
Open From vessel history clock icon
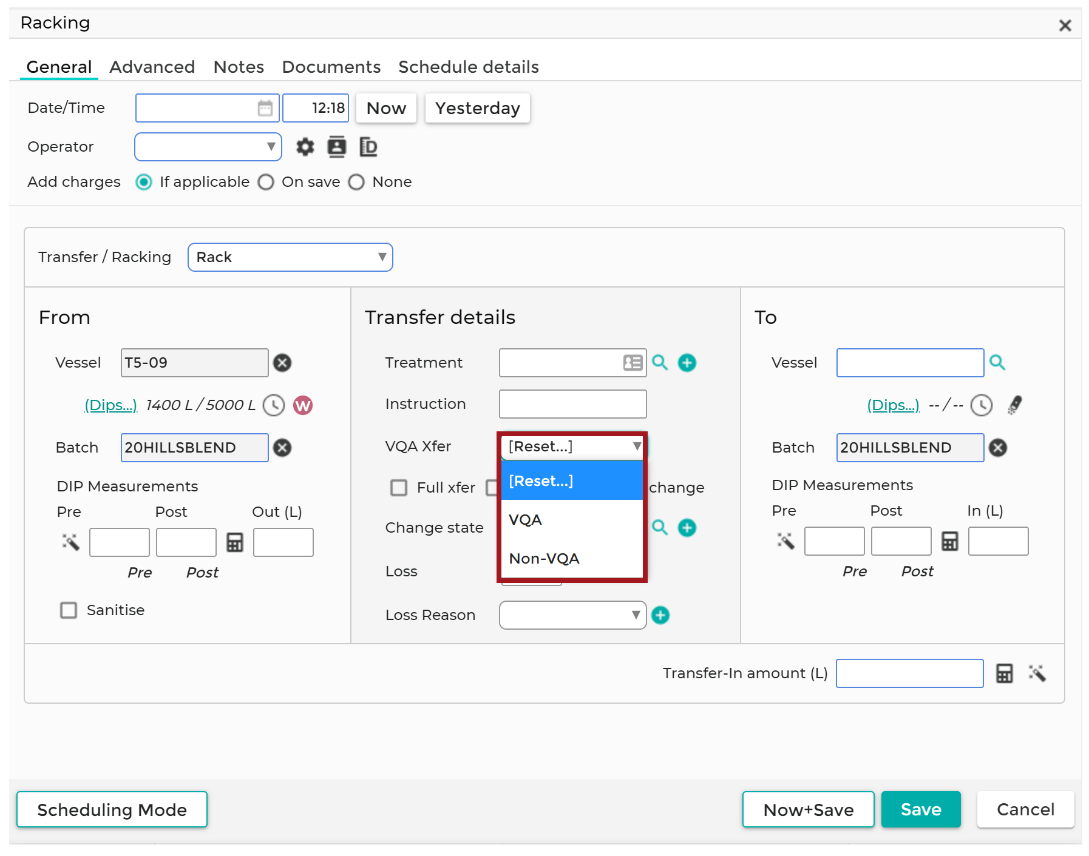click(274, 405)
